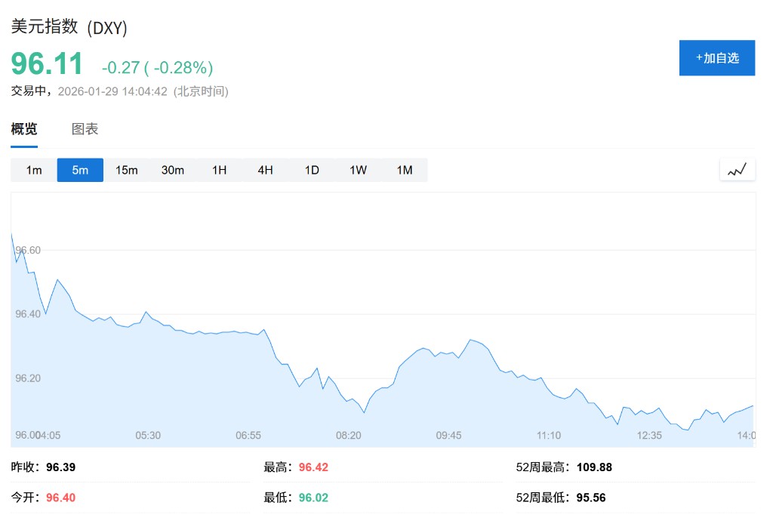
Task: Switch to the 概览 tab
Action: point(24,129)
